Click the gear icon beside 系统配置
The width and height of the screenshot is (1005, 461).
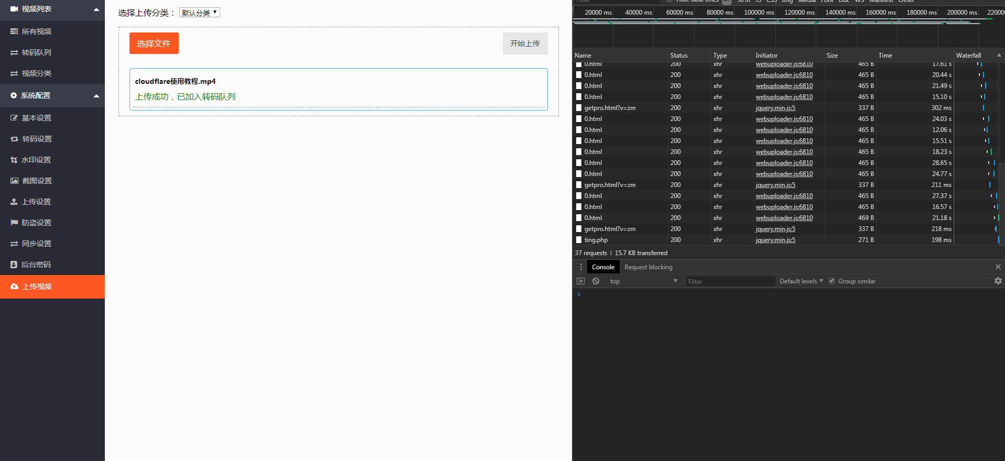click(14, 95)
